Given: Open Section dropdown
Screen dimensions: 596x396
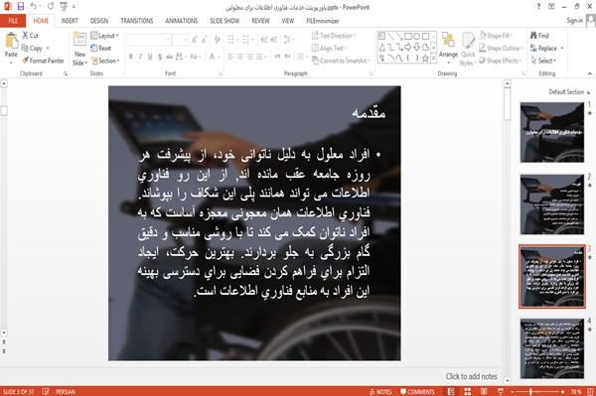Looking at the screenshot, I should click(x=105, y=61).
